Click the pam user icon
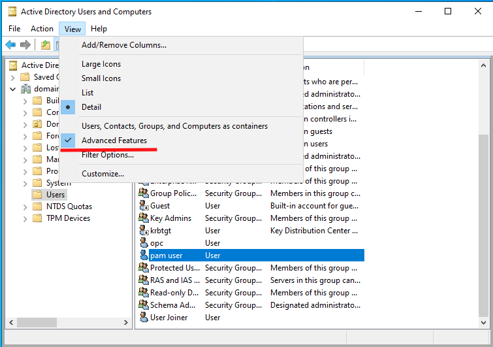The image size is (493, 347). tap(144, 255)
